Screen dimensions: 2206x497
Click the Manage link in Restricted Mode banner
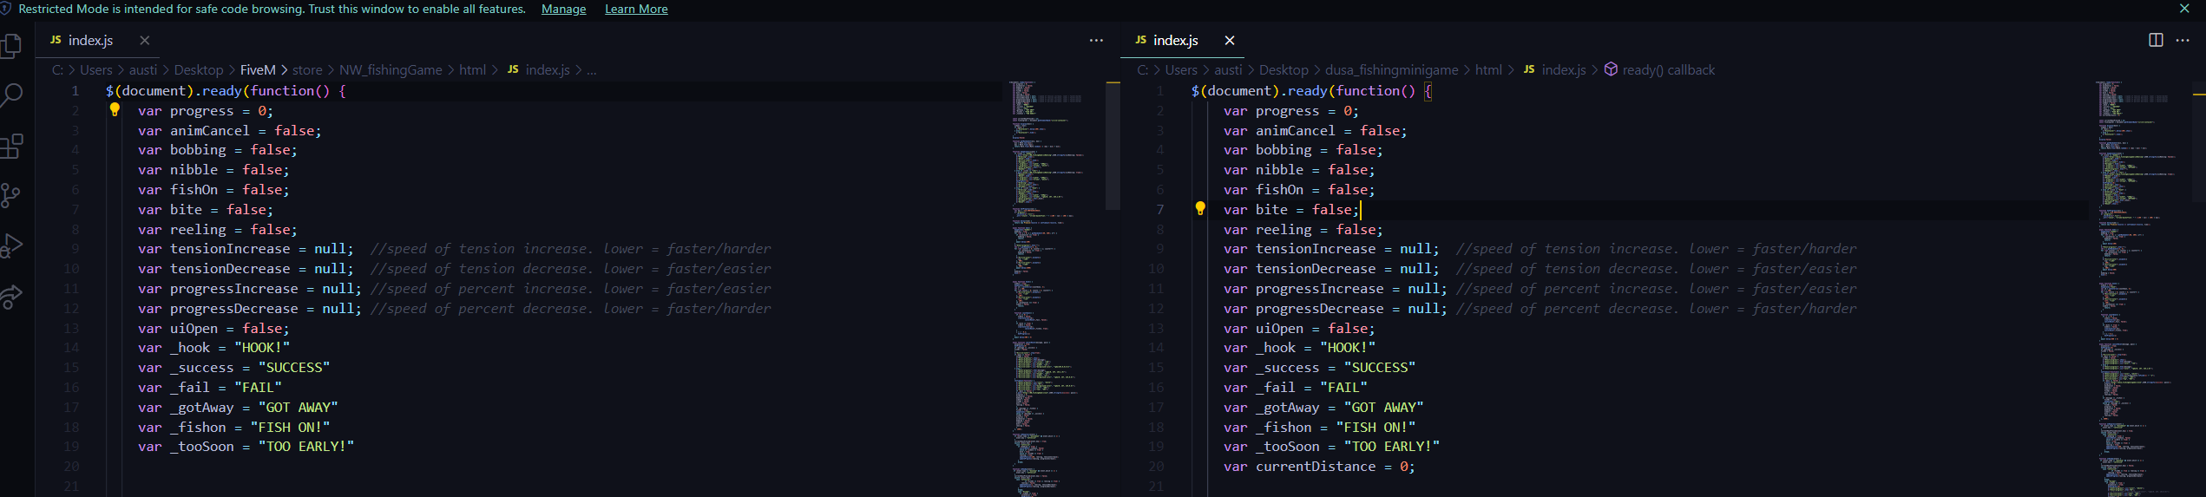point(563,10)
